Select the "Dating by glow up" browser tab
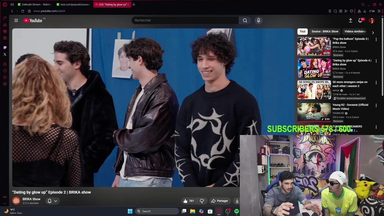The height and width of the screenshot is (216, 384). (x=112, y=4)
